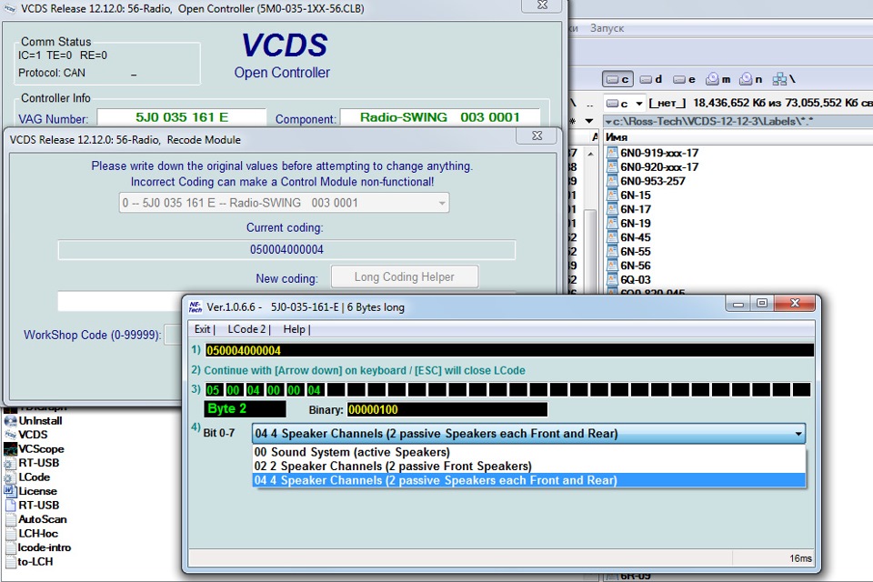Select file 6N-45 in list

[636, 237]
